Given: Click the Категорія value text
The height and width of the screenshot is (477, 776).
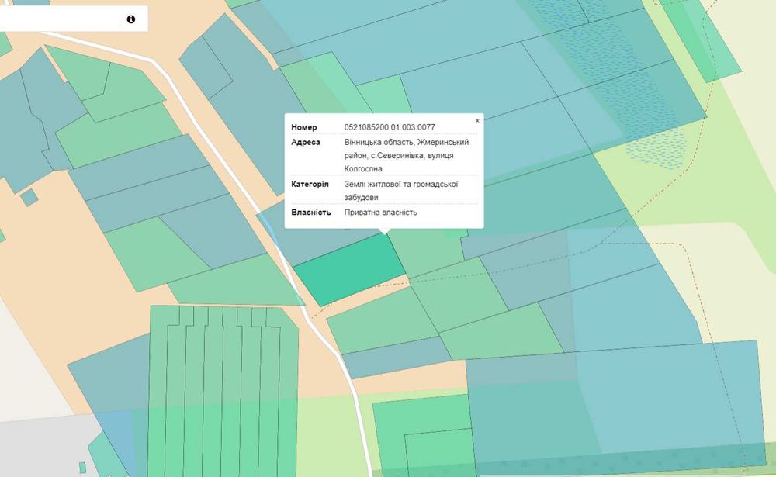Looking at the screenshot, I should (401, 191).
